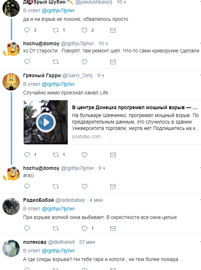
Task: Retweet Добрый Шубин's reply about обвалилось
Action: (56, 30)
